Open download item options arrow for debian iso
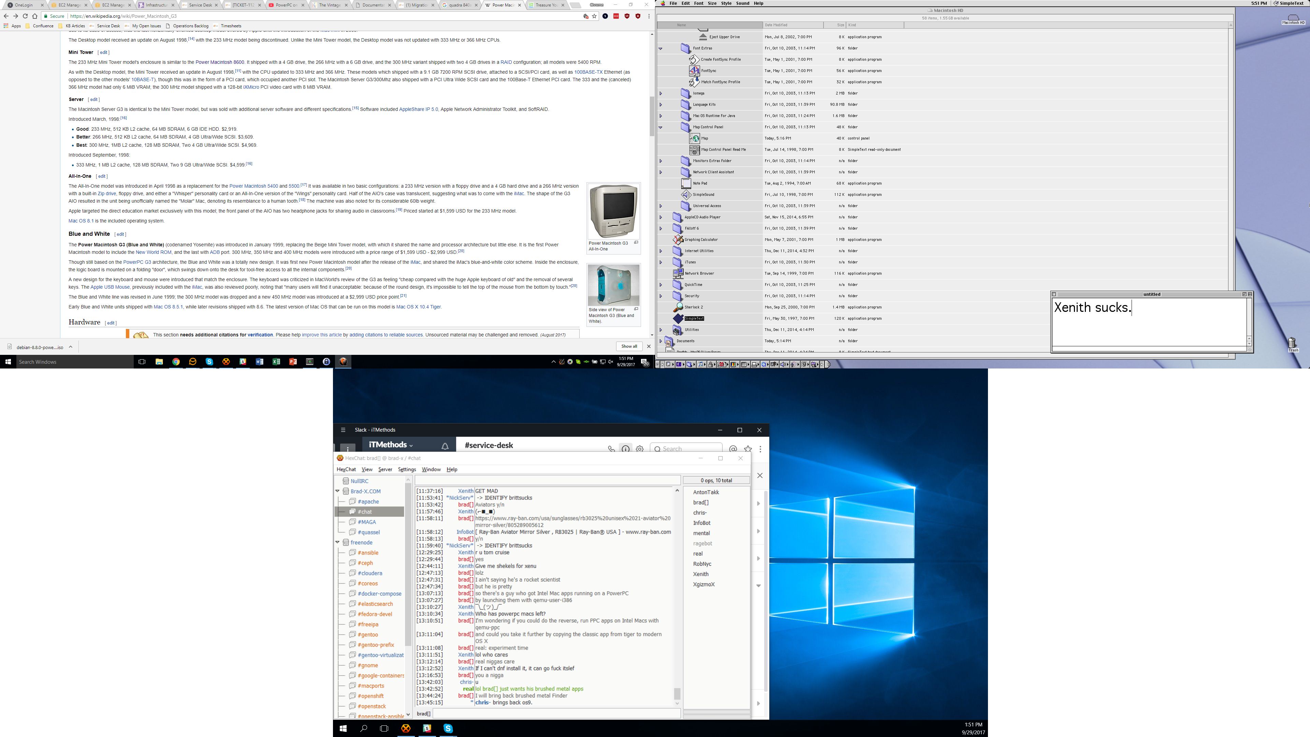This screenshot has height=737, width=1310. click(71, 347)
